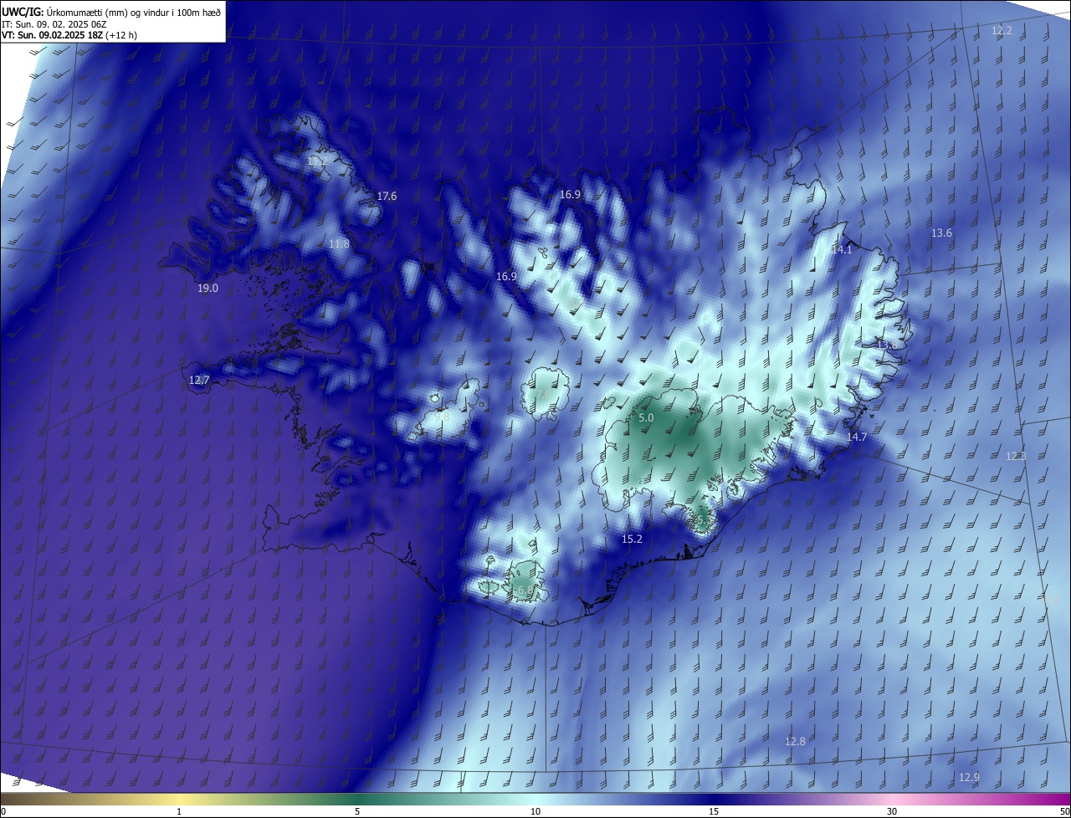Screen dimensions: 1071x818
Task: Click the 'IT: Sun. 09. 02. 2025 06Z' line
Action: (x=54, y=24)
